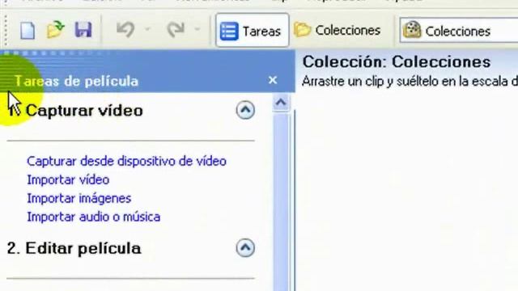Open Capturar desde dispositivo de vídeo
Viewport: 518px width, 291px height.
pyautogui.click(x=126, y=162)
